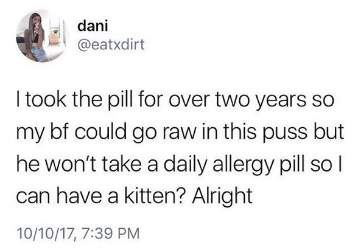Click the 10/10/17, 7:39 PM timestamp
Screen dimensions: 358x250
pyautogui.click(x=78, y=234)
